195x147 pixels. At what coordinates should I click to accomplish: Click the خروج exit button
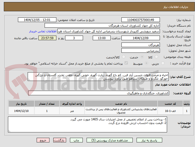click(x=43, y=140)
